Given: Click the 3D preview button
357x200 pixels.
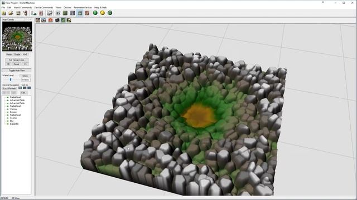Looking at the screenshot, I should (8, 64).
